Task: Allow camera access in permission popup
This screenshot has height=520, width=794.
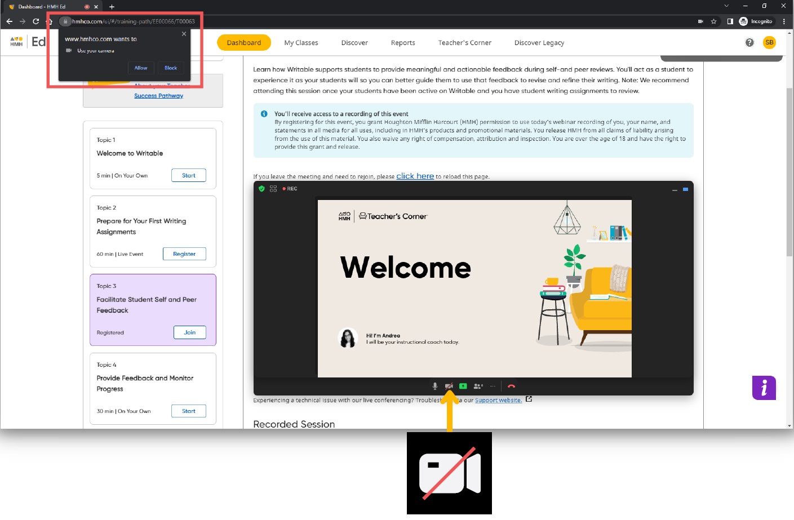Action: (141, 68)
